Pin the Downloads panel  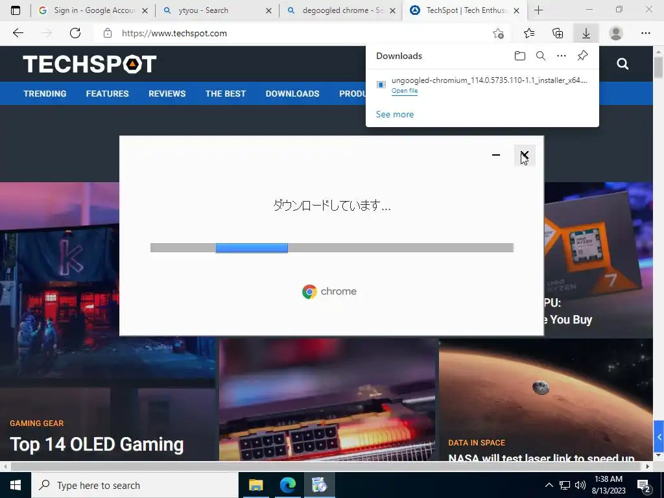point(583,56)
